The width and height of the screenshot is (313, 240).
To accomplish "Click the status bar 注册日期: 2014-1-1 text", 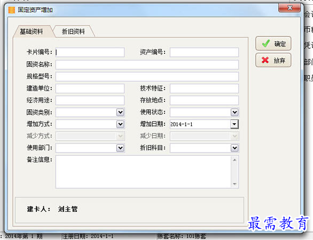I will (88, 237).
